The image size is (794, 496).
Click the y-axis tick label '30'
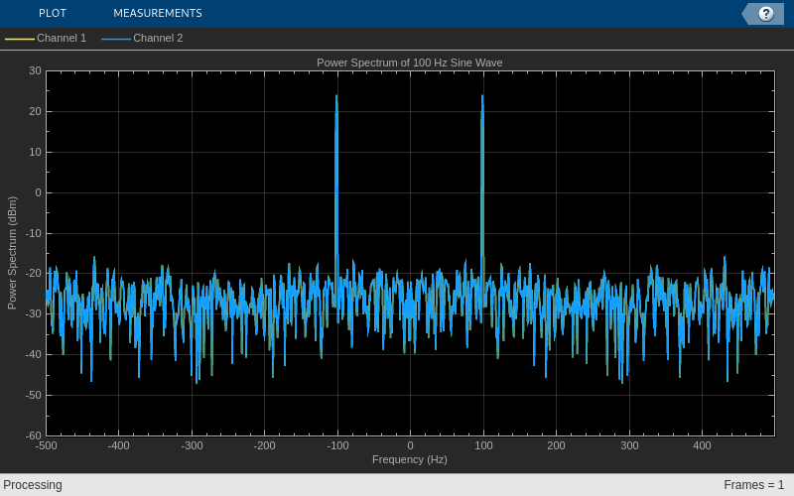pos(35,70)
